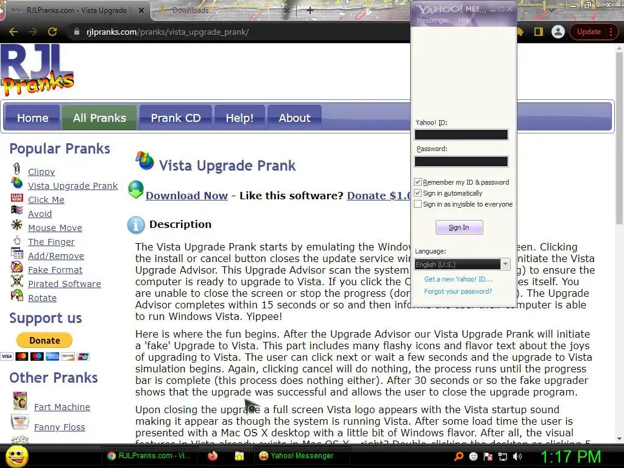
Task: Click the RJL Pranks logo
Action: [x=37, y=70]
